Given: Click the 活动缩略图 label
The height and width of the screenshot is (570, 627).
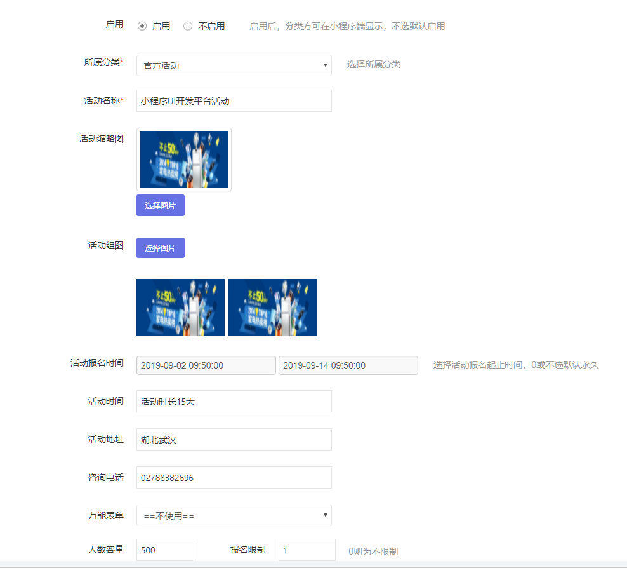Looking at the screenshot, I should click(x=101, y=139).
